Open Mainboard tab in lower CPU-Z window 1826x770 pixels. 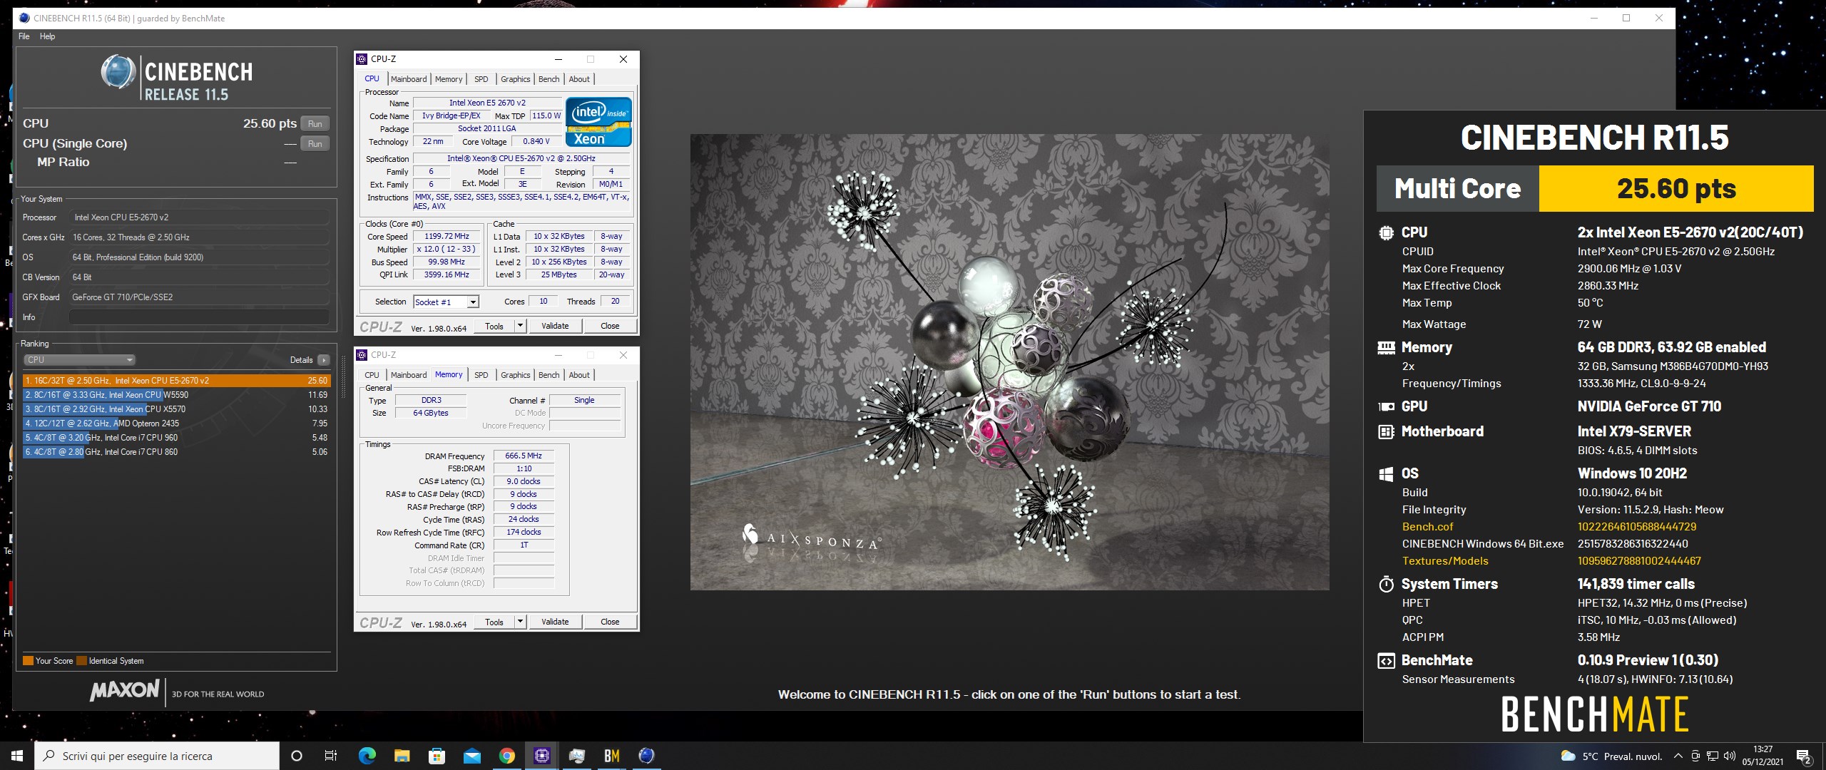point(409,375)
